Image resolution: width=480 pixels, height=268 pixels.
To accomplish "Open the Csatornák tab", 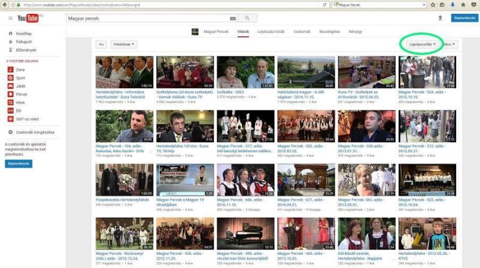I will 302,31.
